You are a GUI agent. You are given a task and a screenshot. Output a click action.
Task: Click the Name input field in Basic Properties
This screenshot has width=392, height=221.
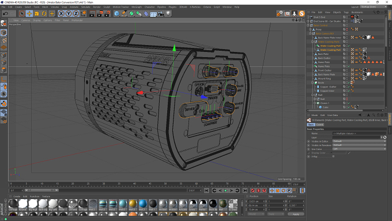click(360, 133)
